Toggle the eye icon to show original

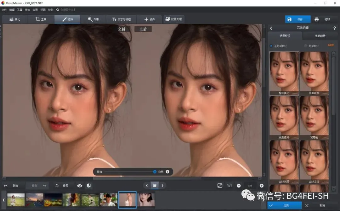[80, 186]
